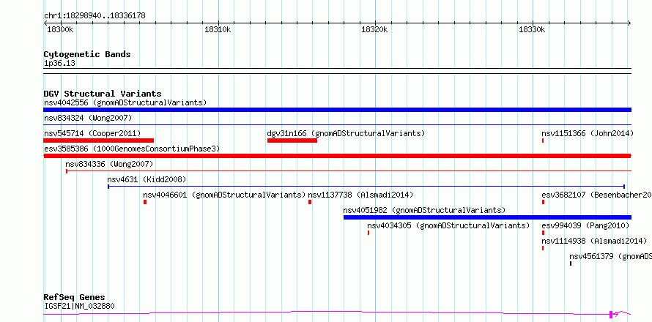Viewport: 652px width, 322px height.
Task: Click the DGV Structural Variants track title
Action: (103, 94)
